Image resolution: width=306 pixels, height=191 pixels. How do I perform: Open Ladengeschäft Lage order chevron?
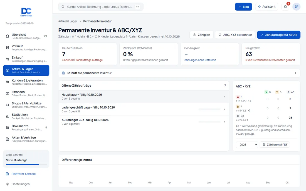coord(224,109)
